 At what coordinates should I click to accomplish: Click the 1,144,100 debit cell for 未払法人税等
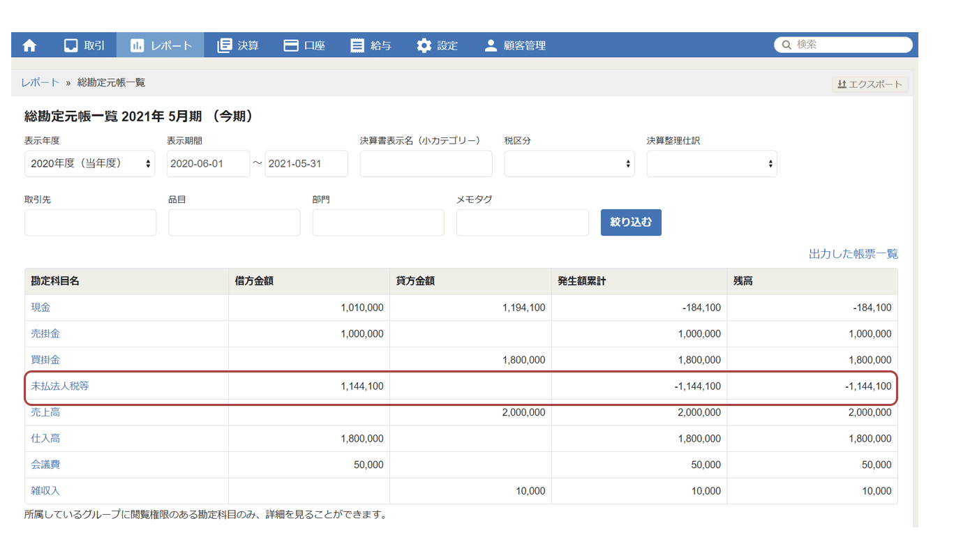309,386
